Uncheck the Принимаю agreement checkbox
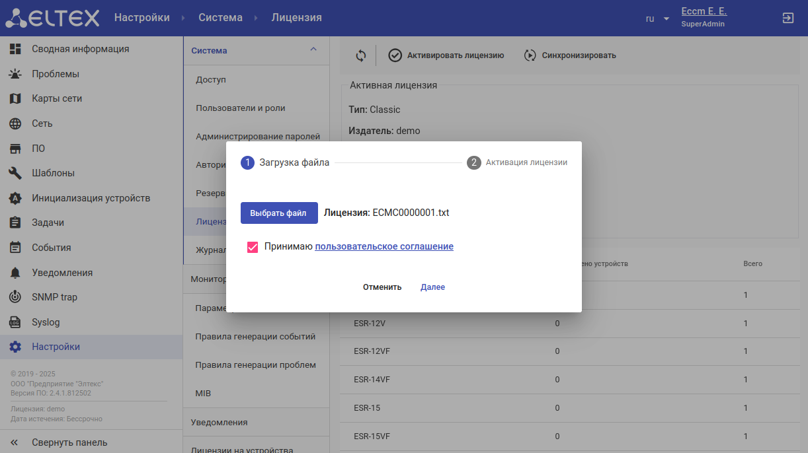 252,247
